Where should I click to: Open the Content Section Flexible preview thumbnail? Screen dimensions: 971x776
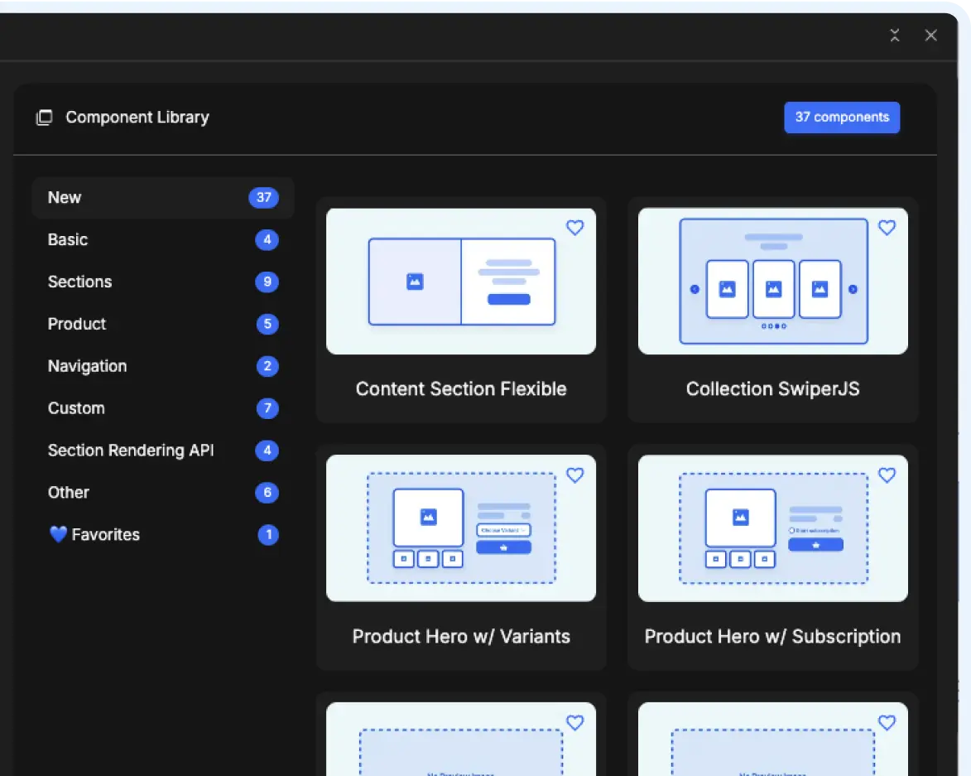click(461, 282)
